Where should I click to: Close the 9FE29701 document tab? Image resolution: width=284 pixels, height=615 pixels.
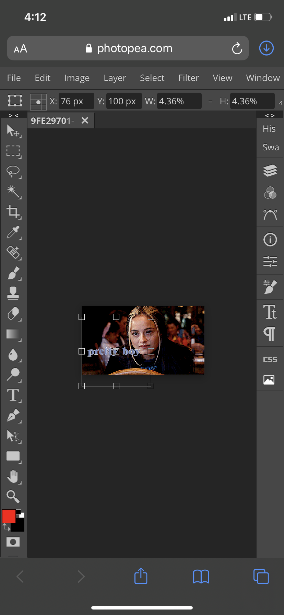click(85, 120)
